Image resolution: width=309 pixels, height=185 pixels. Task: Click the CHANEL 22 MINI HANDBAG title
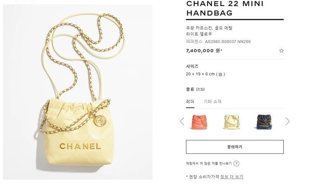(x=225, y=8)
